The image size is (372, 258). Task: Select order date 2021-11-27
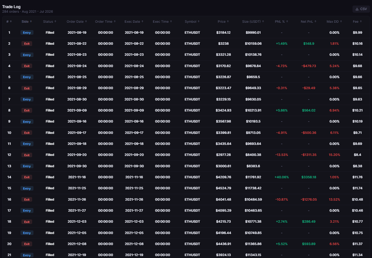click(x=77, y=210)
